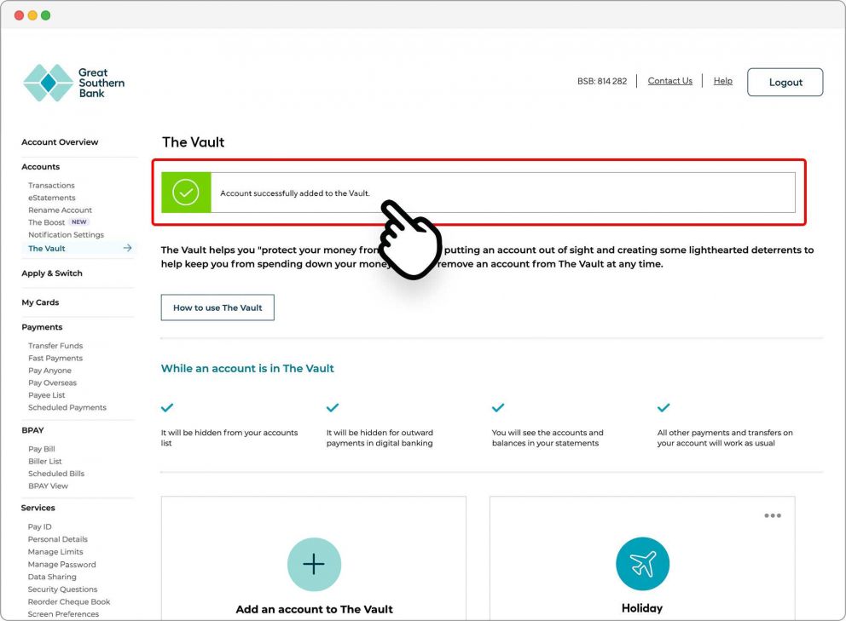Image resolution: width=846 pixels, height=621 pixels.
Task: Click the red close window button
Action: point(19,15)
